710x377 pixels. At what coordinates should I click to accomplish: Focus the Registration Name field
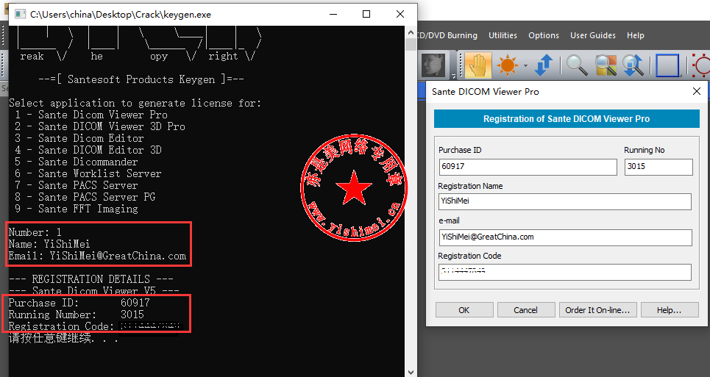click(564, 201)
